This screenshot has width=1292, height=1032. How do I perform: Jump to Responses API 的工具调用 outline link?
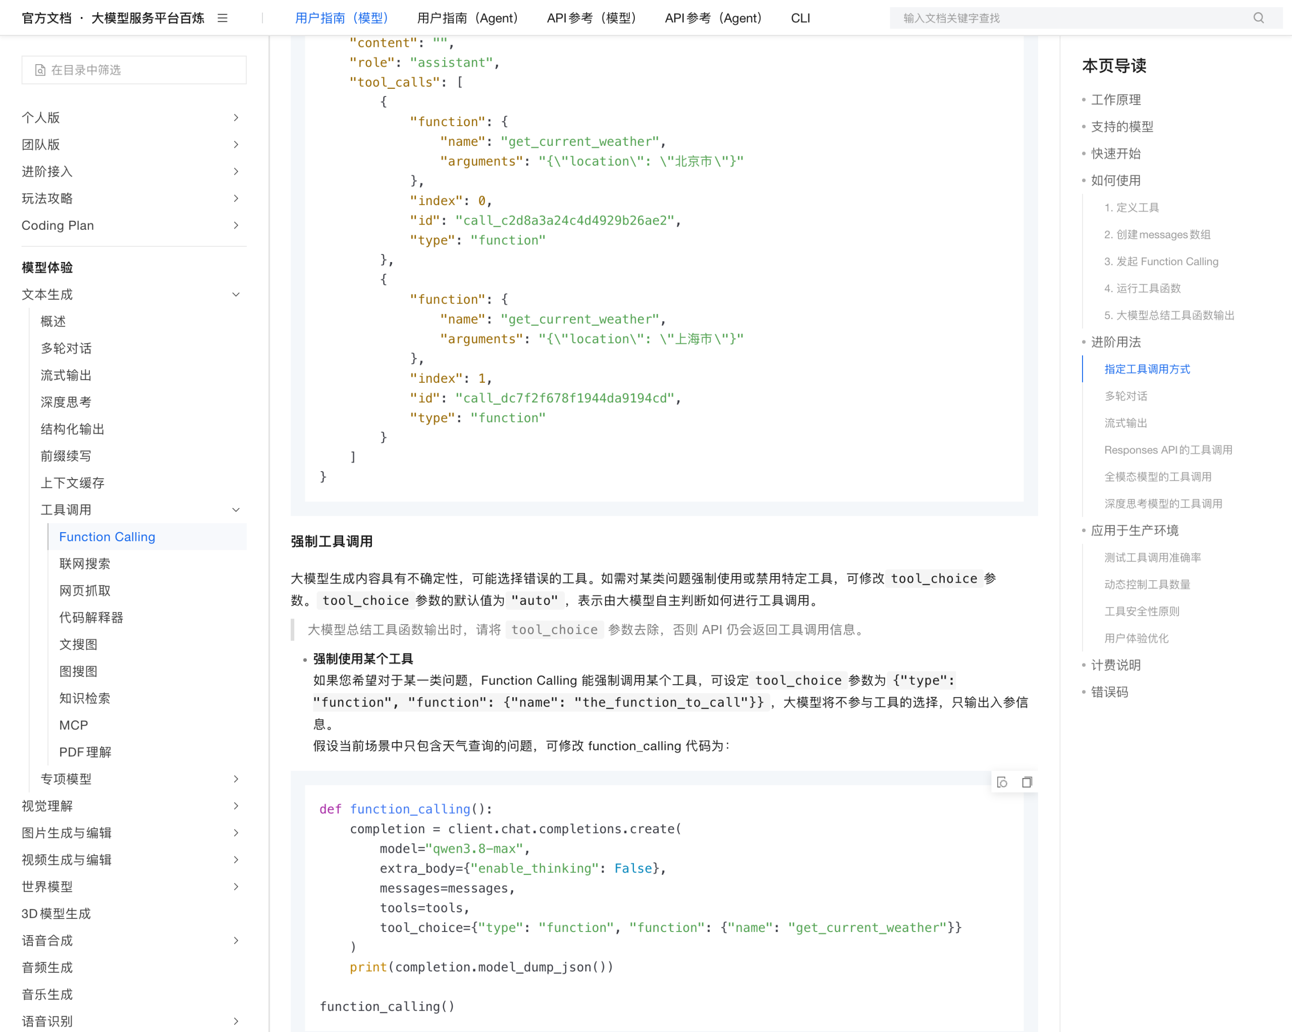point(1168,450)
